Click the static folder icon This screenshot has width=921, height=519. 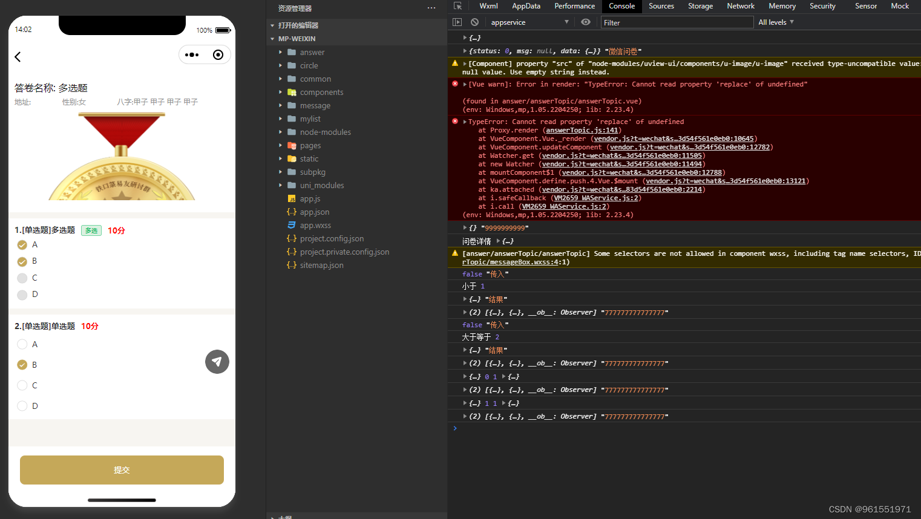[292, 158]
